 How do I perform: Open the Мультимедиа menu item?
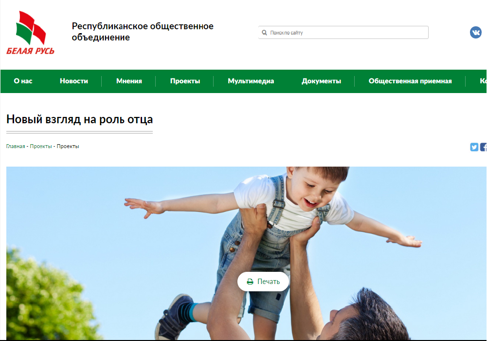[251, 81]
